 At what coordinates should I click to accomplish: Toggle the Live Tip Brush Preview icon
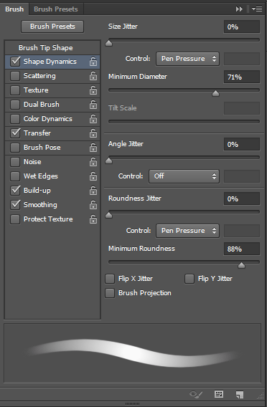196,395
